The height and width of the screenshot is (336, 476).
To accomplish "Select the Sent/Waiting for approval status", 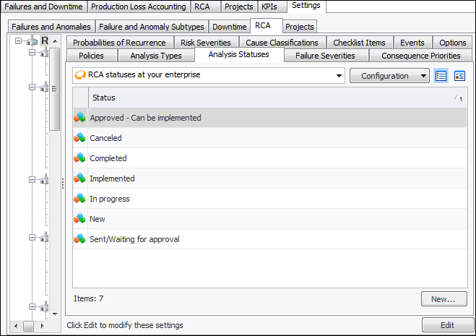I will pos(270,239).
